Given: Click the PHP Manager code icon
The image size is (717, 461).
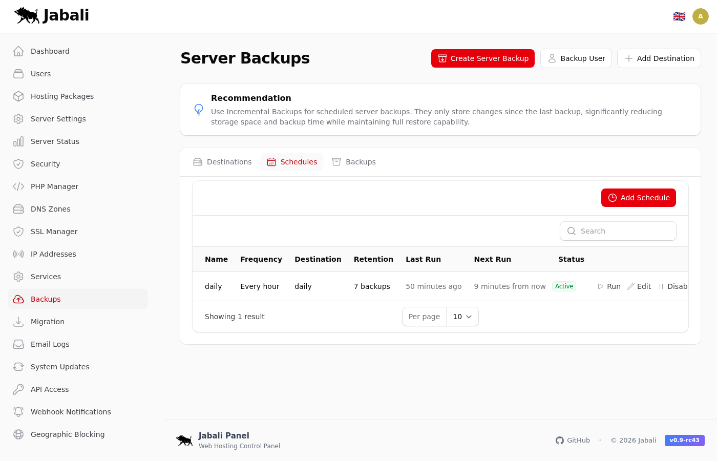Looking at the screenshot, I should [18, 186].
